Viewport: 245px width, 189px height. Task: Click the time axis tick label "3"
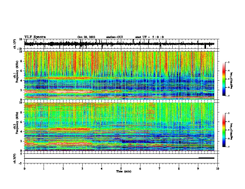pyautogui.click(x=82, y=169)
